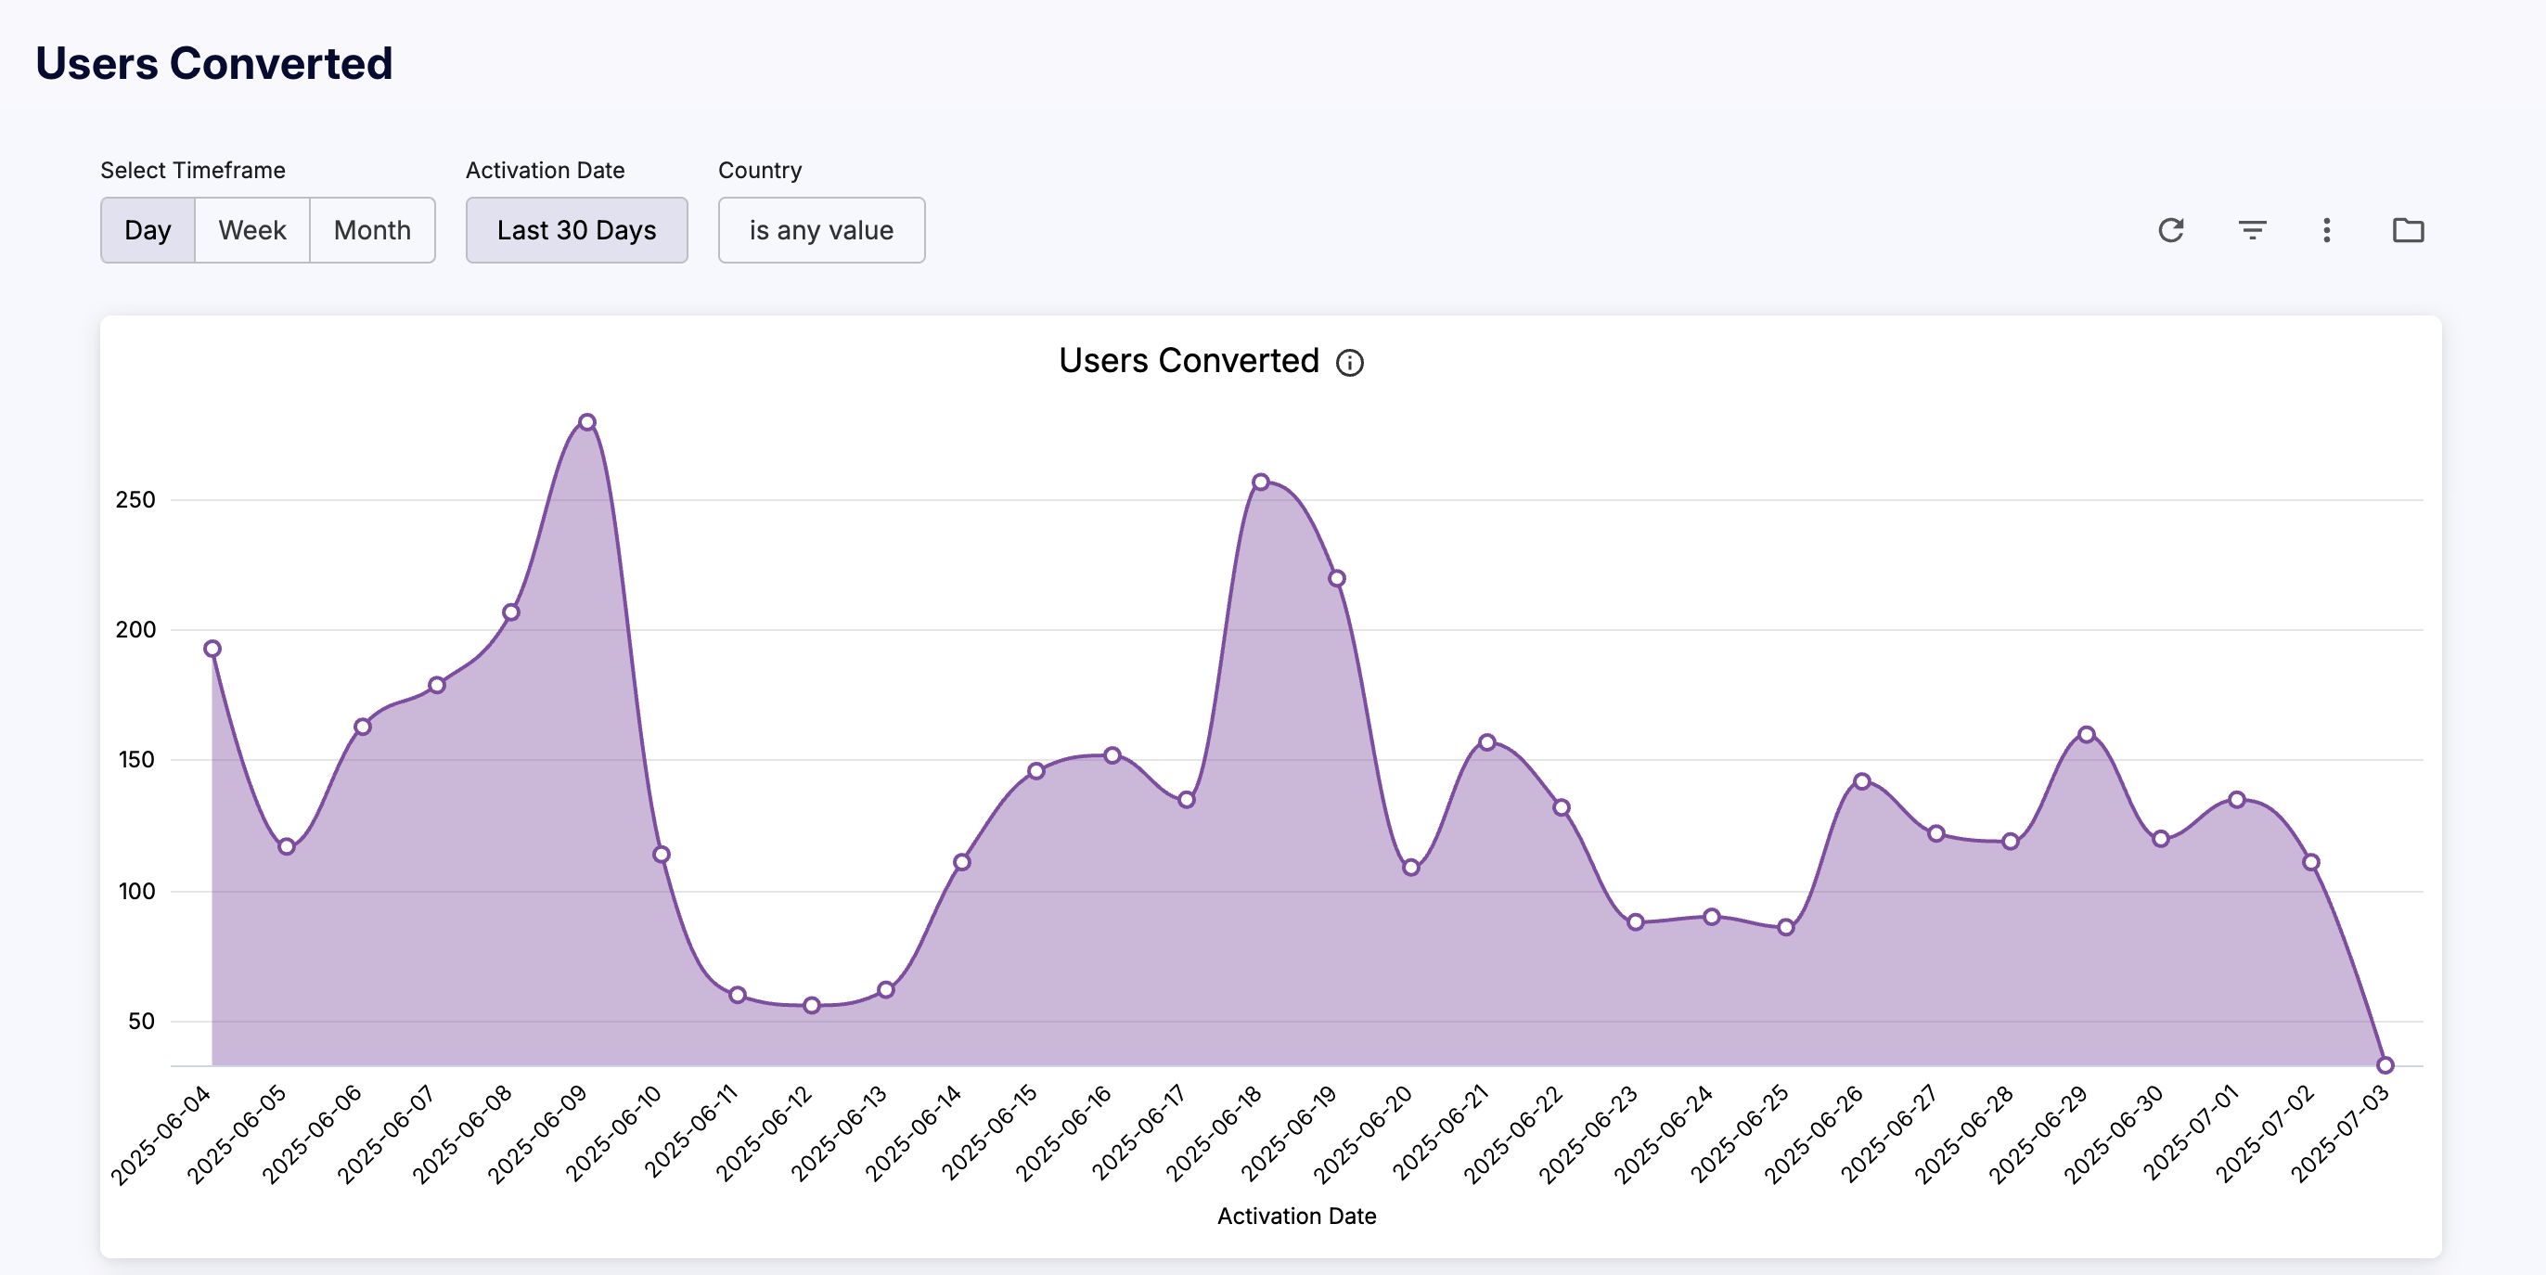2546x1275 pixels.
Task: Click the data point for 2025-06-29
Action: tap(2087, 734)
